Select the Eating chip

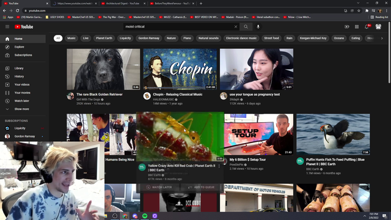(x=356, y=38)
